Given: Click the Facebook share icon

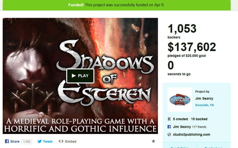Looking at the screenshot, I should click(x=7, y=141).
